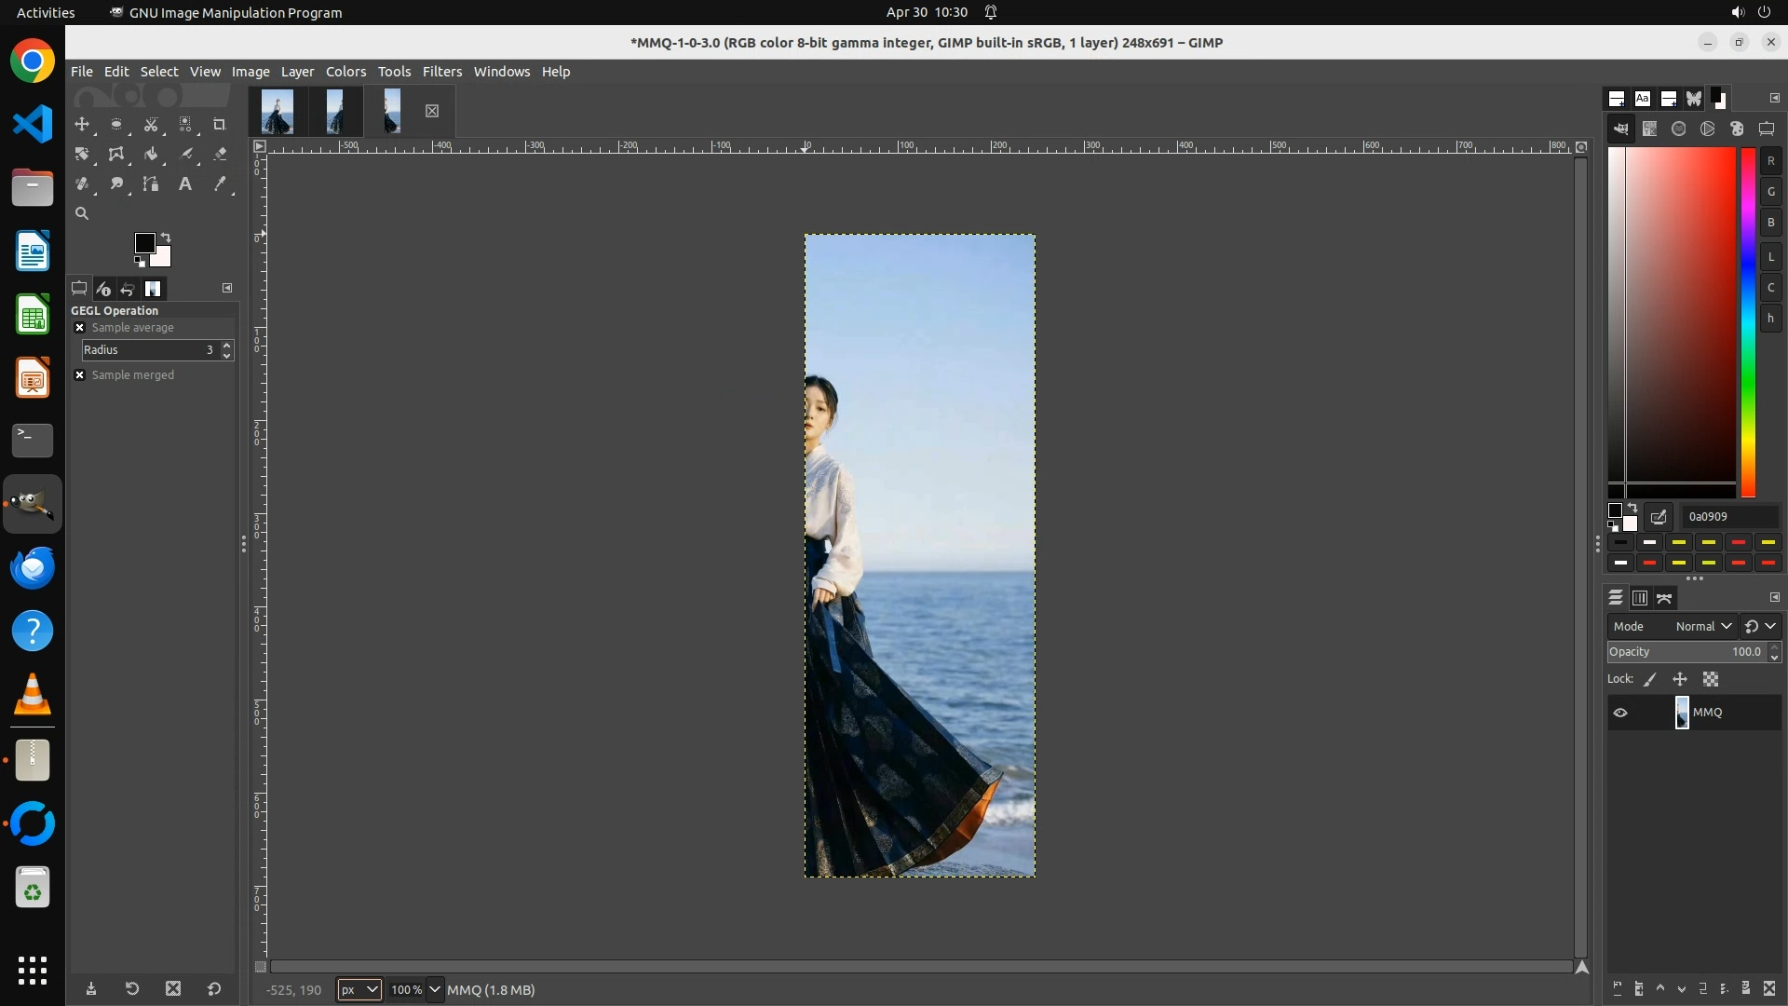Open Thunderbird from the Ubuntu dock
The width and height of the screenshot is (1788, 1006).
(x=33, y=568)
